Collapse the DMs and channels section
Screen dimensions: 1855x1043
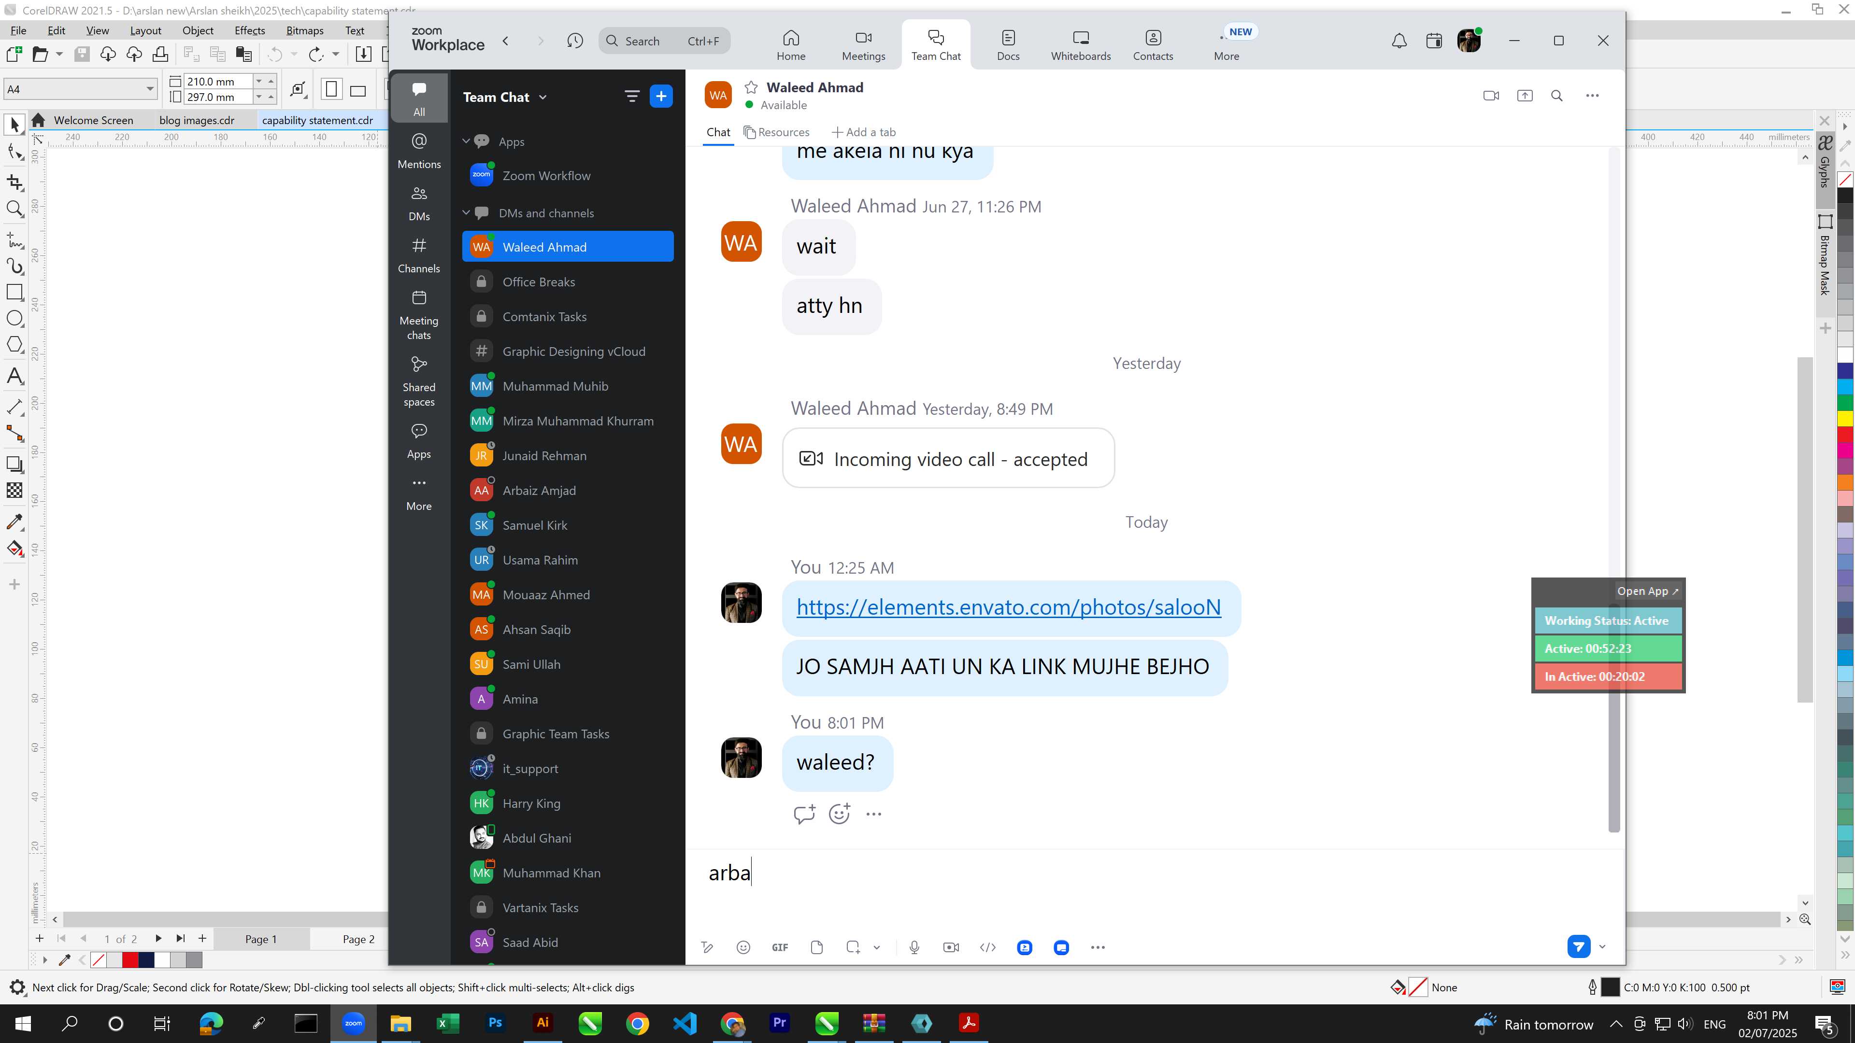pyautogui.click(x=466, y=212)
